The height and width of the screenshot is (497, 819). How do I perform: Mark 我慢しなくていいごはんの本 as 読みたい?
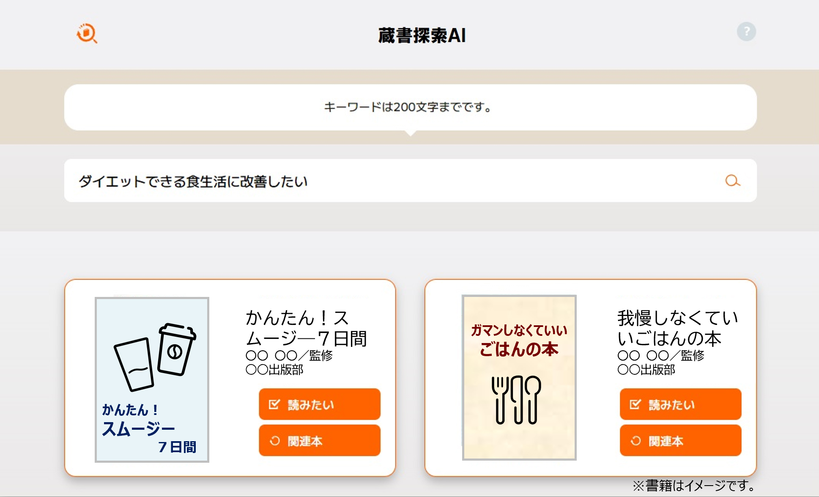coord(680,404)
